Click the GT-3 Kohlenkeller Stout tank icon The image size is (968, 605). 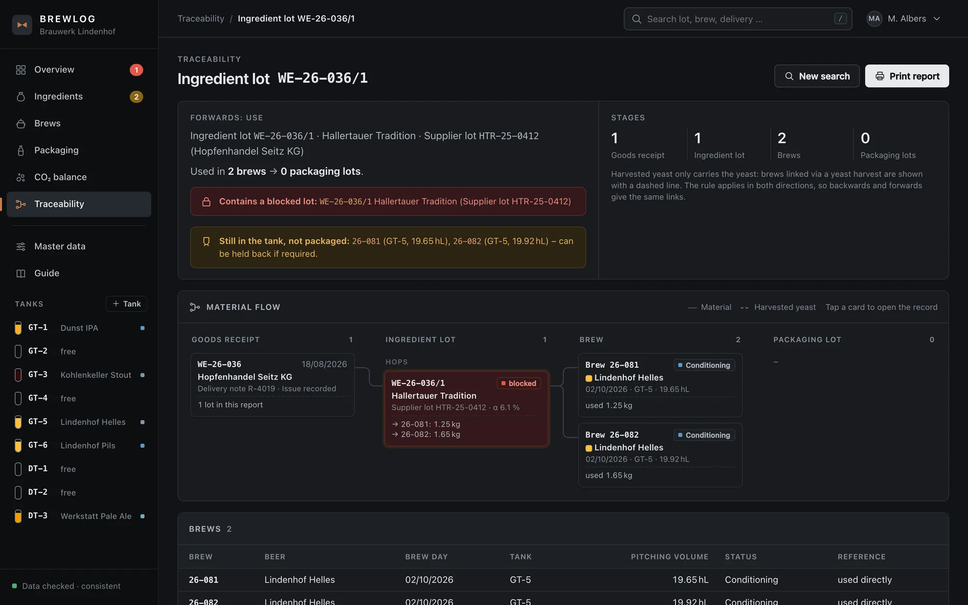pos(18,375)
